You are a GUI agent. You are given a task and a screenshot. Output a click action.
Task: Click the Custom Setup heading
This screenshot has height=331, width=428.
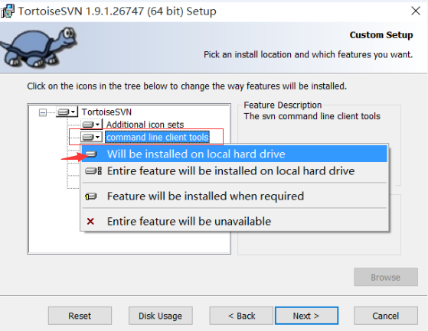pos(381,35)
